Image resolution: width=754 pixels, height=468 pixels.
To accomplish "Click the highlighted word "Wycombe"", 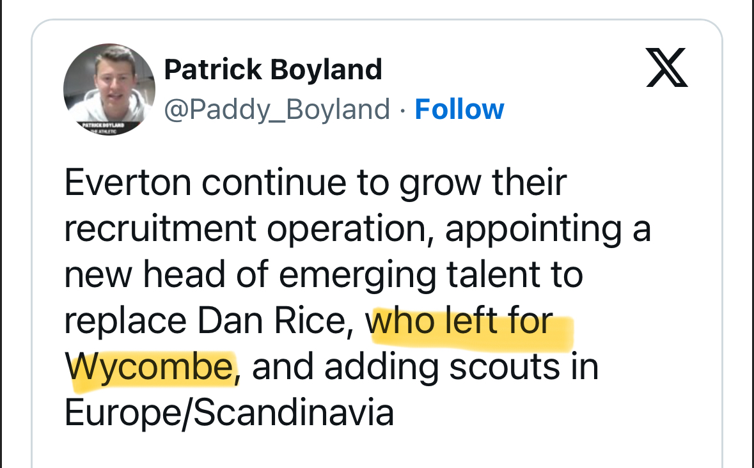I will 149,367.
